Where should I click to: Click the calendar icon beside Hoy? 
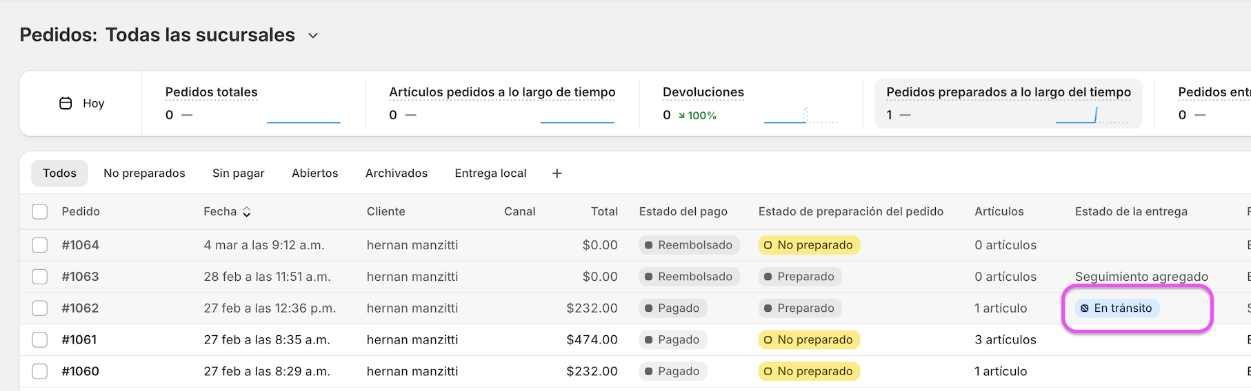point(66,103)
